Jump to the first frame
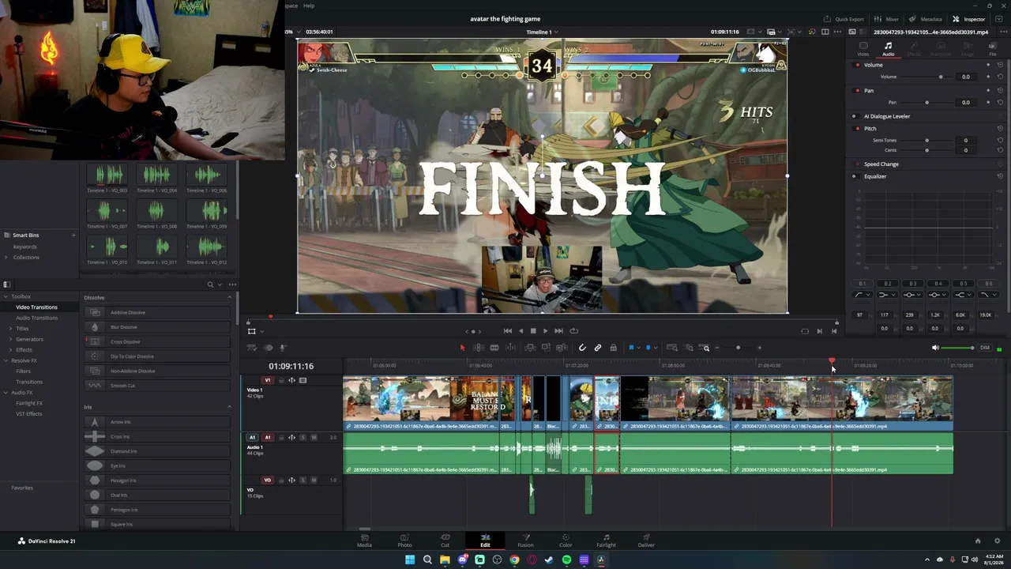This screenshot has height=569, width=1011. click(x=508, y=331)
